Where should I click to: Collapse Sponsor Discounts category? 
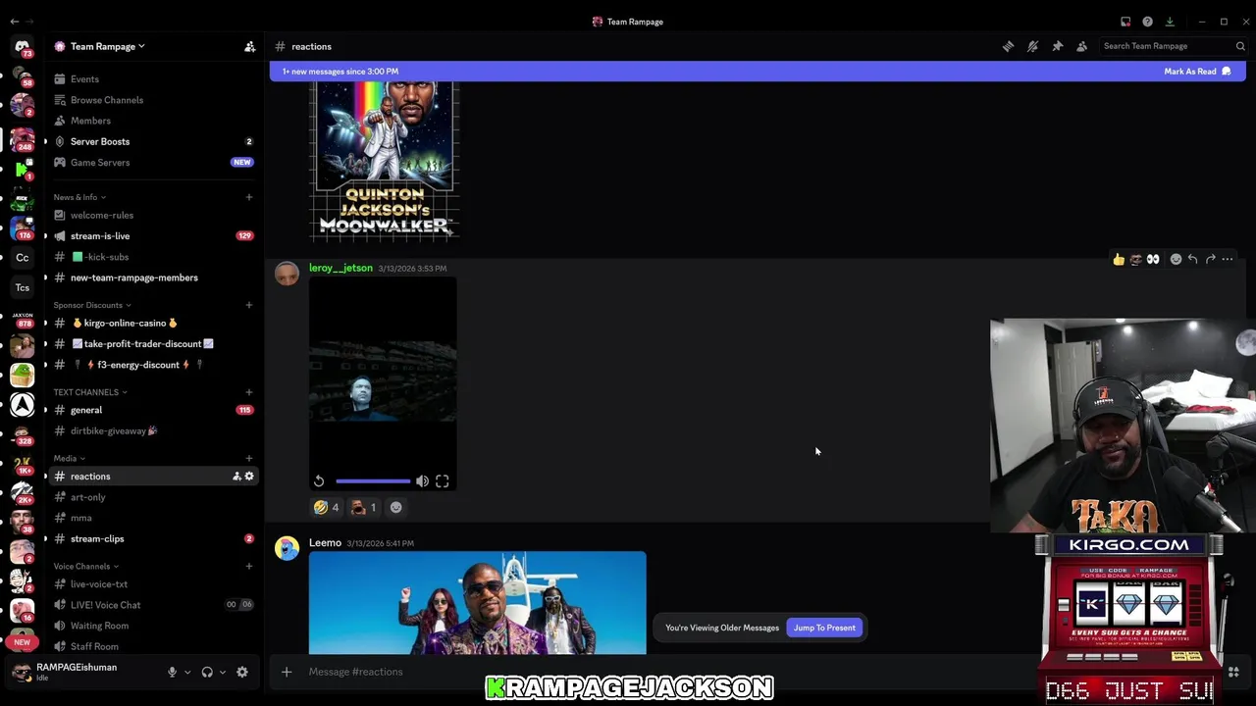tap(92, 305)
